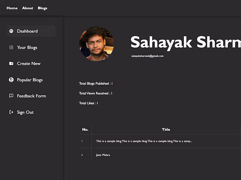Click the Title column header

166,130
